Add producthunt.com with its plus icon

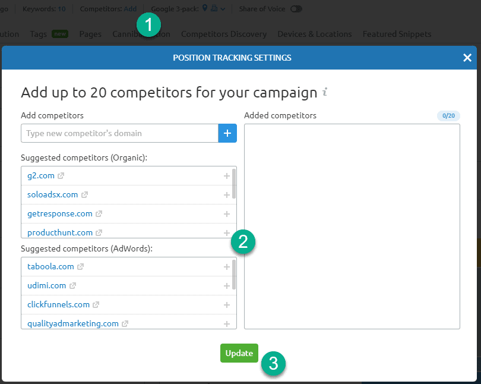(x=227, y=233)
